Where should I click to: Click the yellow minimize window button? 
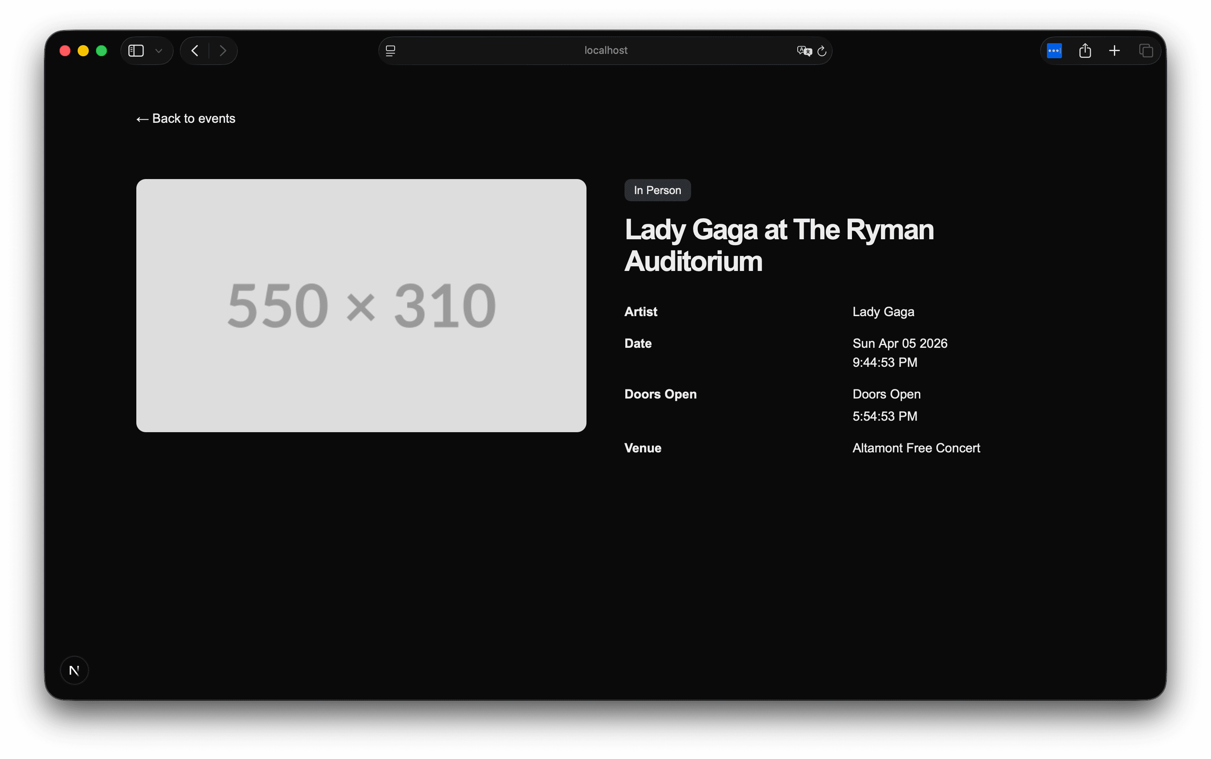coord(83,51)
